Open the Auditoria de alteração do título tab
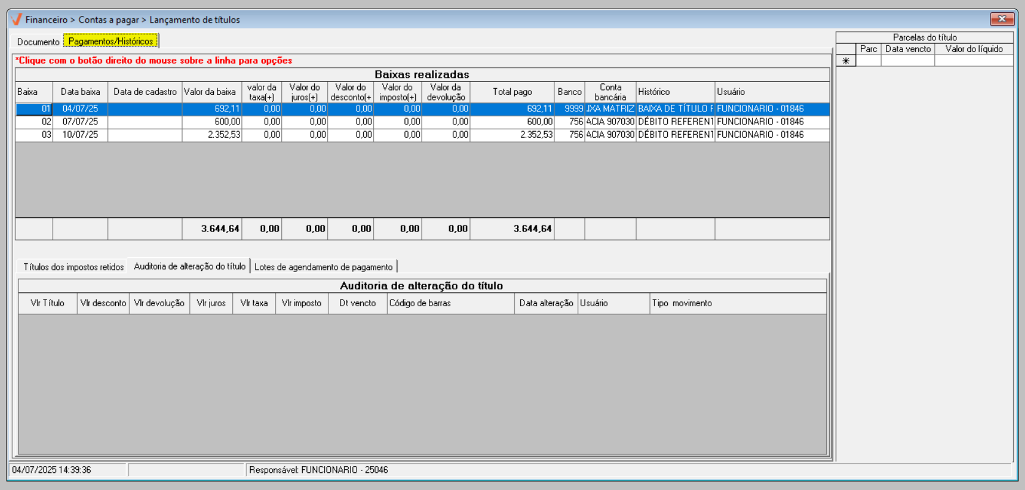1025x490 pixels. (189, 266)
